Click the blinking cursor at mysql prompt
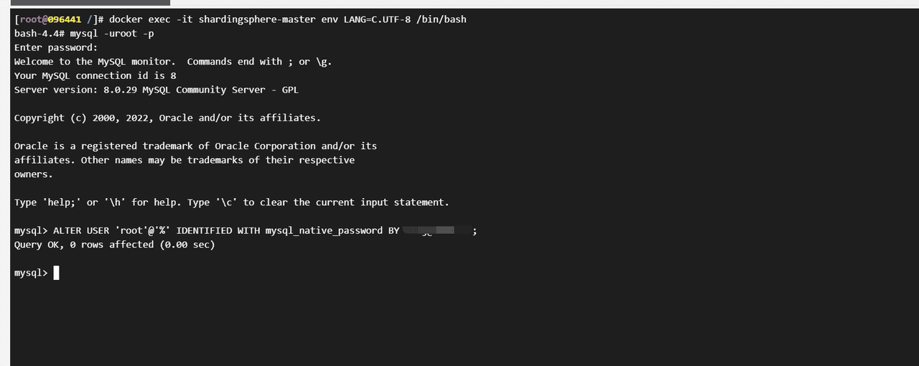 click(x=56, y=273)
